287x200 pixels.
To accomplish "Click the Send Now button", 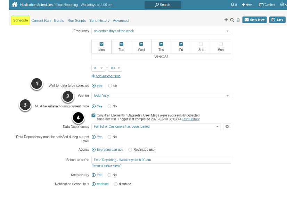I will (x=254, y=20).
